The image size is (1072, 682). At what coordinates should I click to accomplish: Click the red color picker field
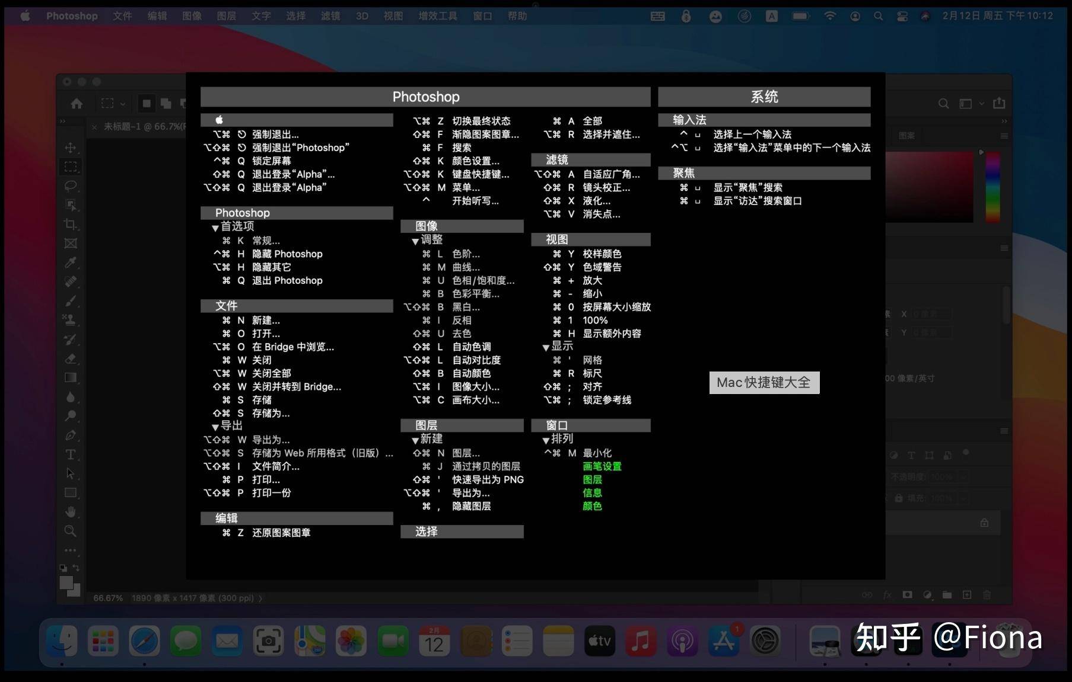(x=929, y=187)
